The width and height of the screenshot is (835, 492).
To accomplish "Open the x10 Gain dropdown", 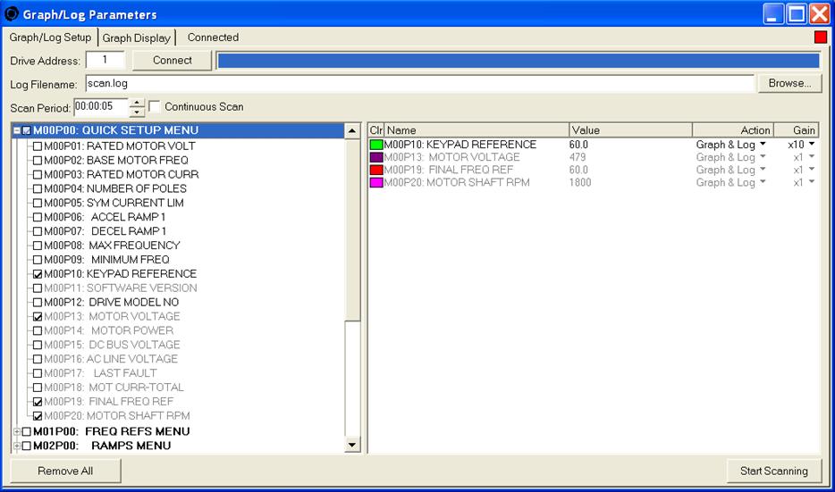I will 811,145.
